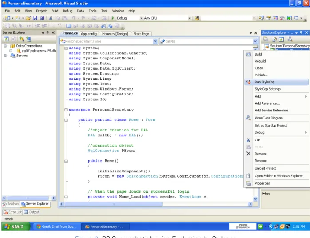Open the Output panel tab

(x=31, y=212)
